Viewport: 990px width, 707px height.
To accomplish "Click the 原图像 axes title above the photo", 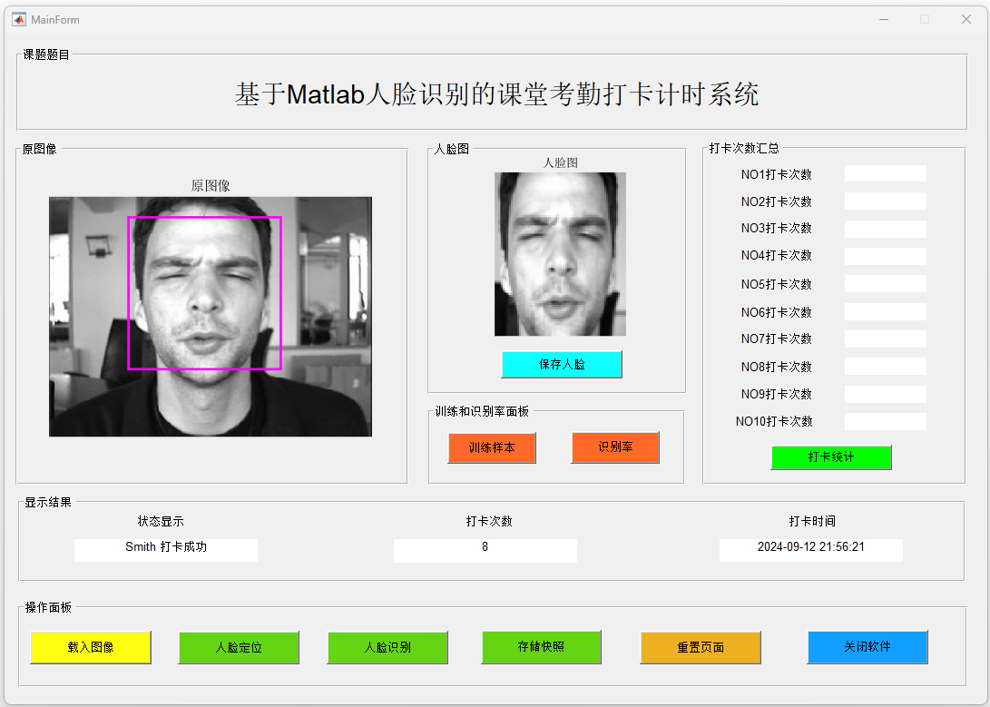I will click(211, 185).
